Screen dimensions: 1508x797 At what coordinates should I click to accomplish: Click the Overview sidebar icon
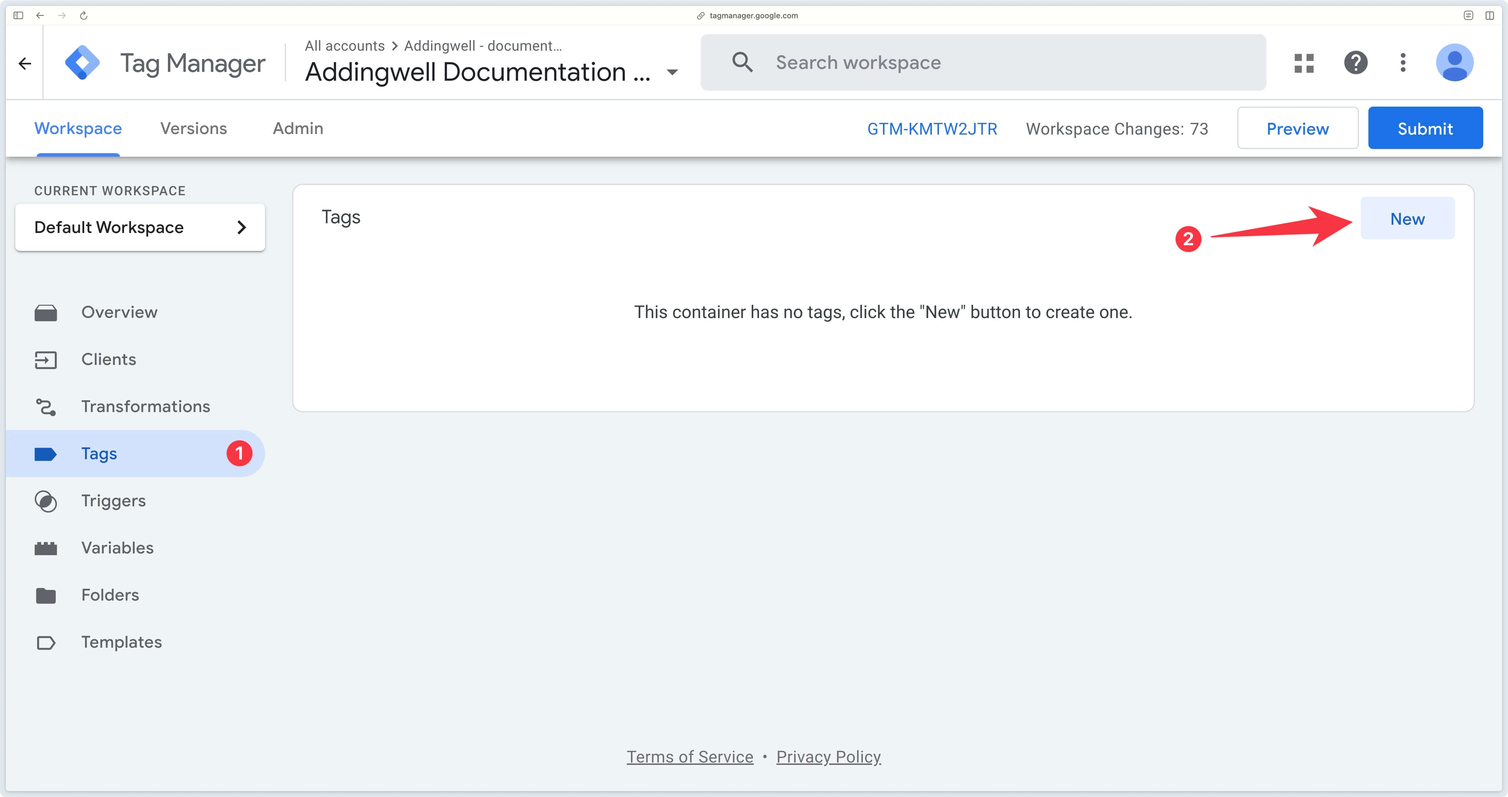[46, 313]
